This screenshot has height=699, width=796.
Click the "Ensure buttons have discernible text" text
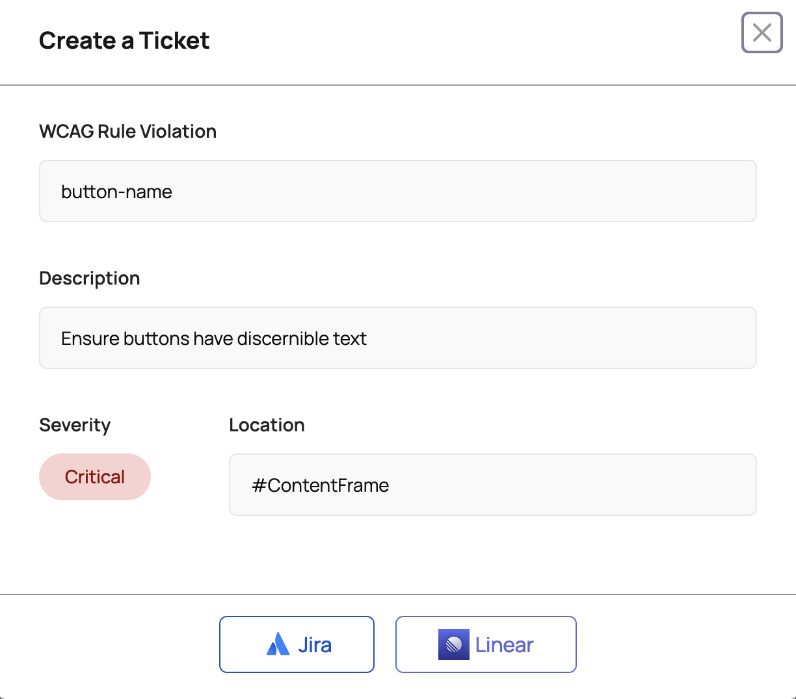(213, 338)
